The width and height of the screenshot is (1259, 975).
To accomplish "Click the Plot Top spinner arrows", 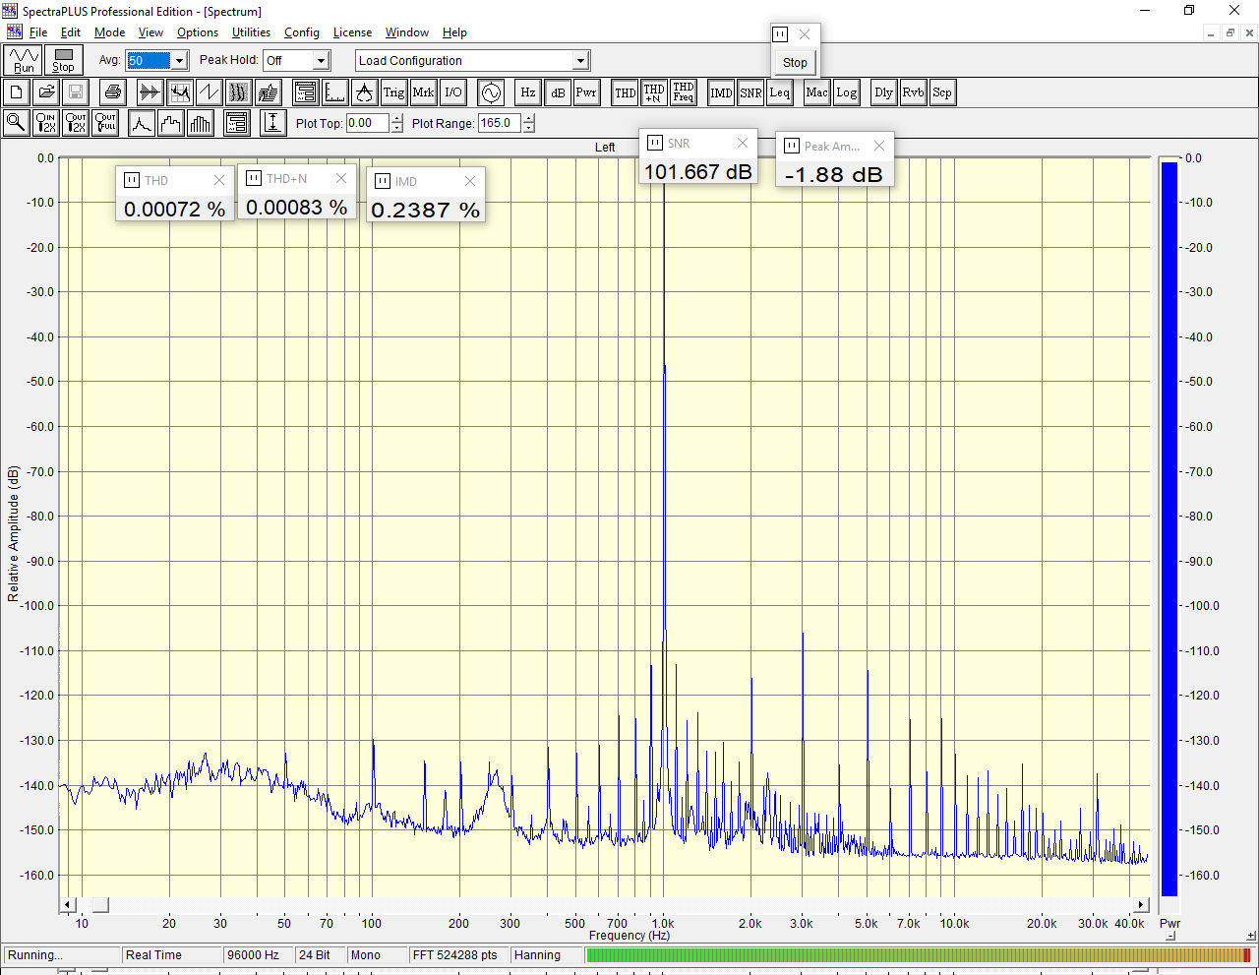I will (397, 123).
